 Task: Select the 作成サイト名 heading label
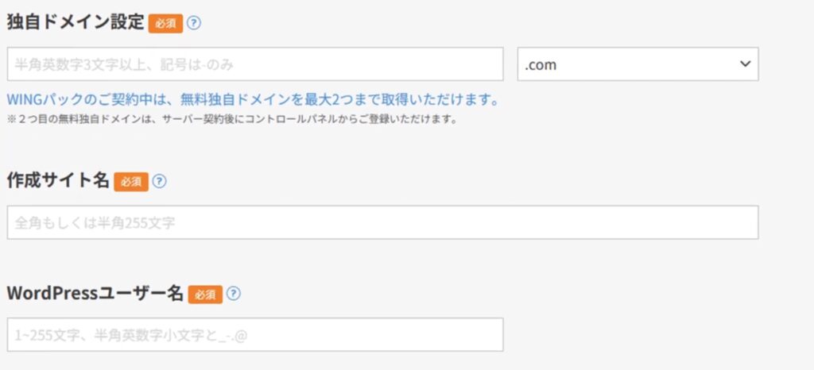pyautogui.click(x=57, y=181)
